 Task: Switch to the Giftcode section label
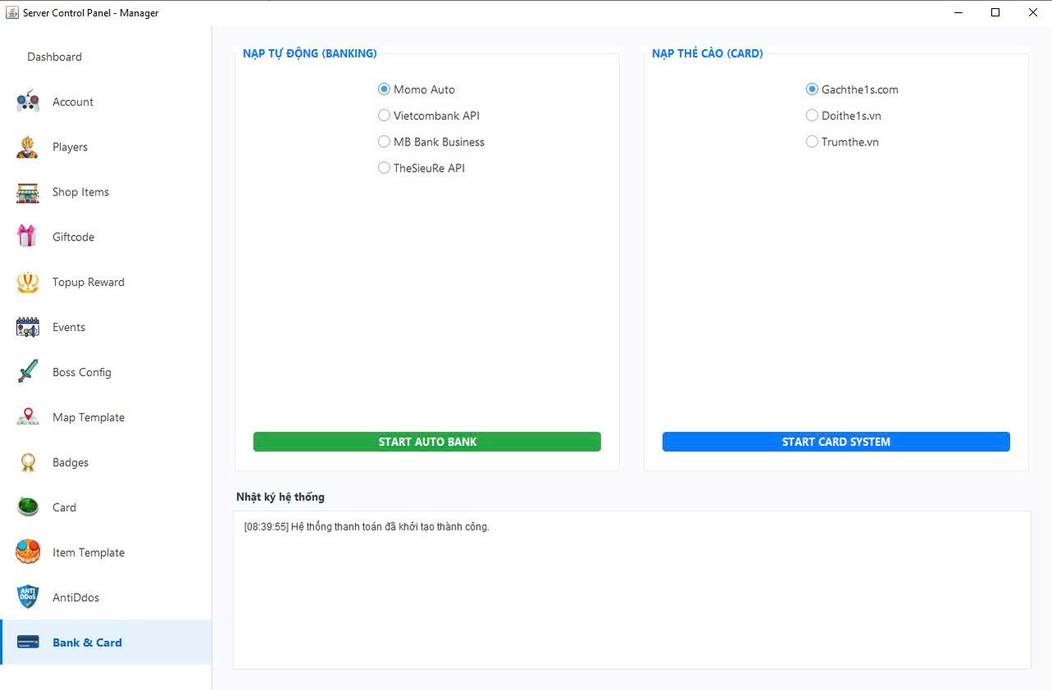coord(73,237)
